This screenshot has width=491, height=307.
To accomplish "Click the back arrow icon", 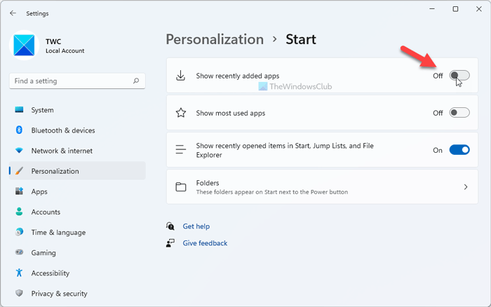I will [x=13, y=13].
